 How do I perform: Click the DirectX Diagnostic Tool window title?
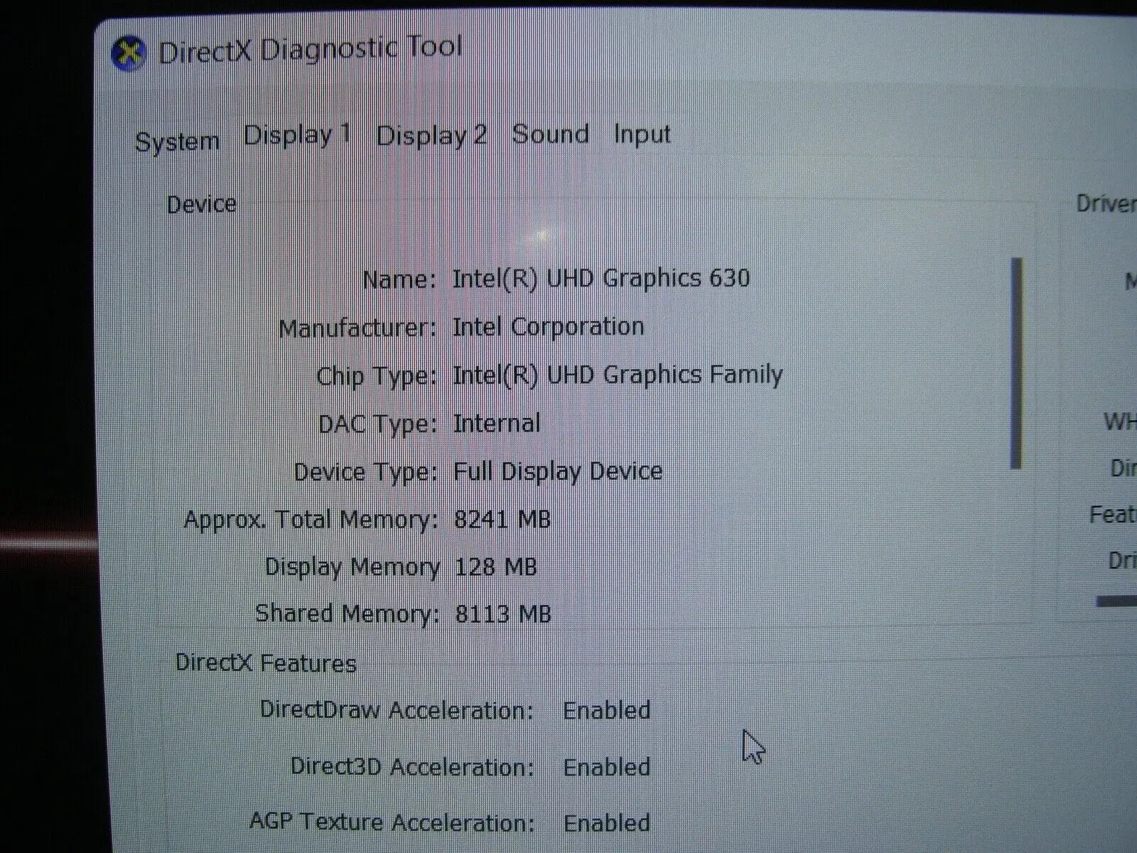pos(311,50)
